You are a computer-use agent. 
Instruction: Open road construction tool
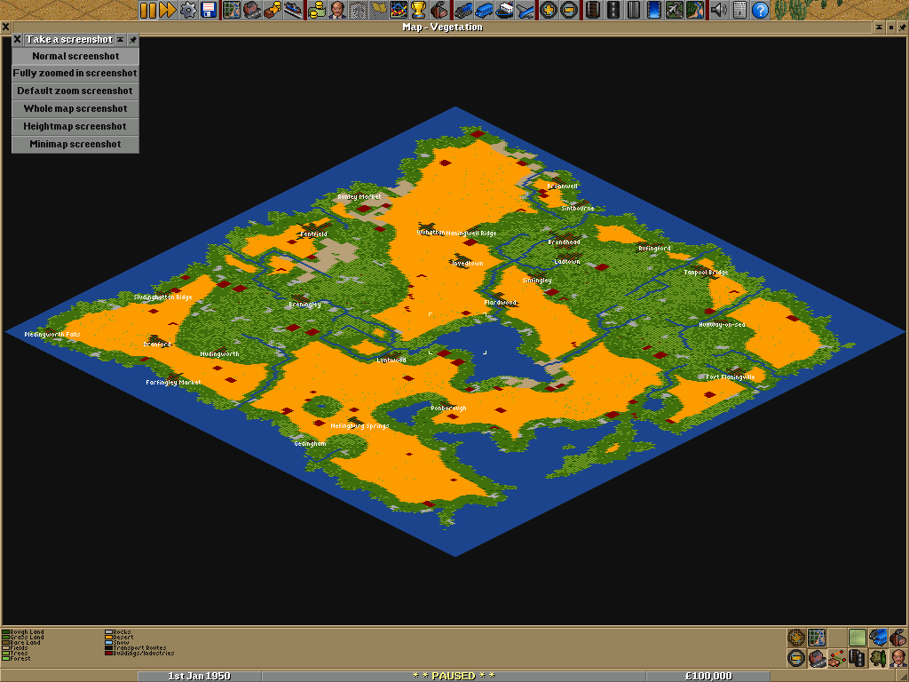(613, 10)
